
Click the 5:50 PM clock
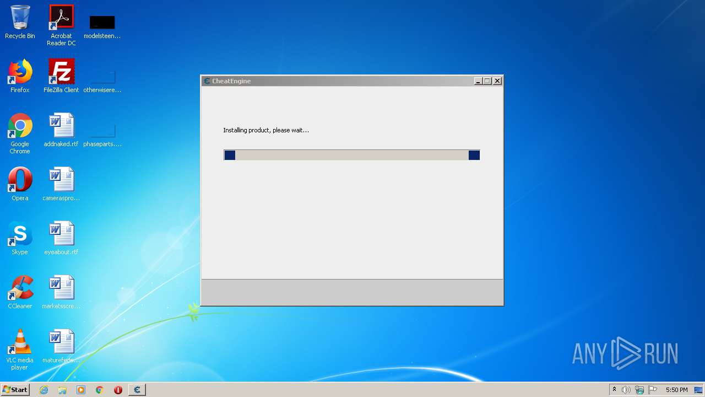[x=676, y=390]
